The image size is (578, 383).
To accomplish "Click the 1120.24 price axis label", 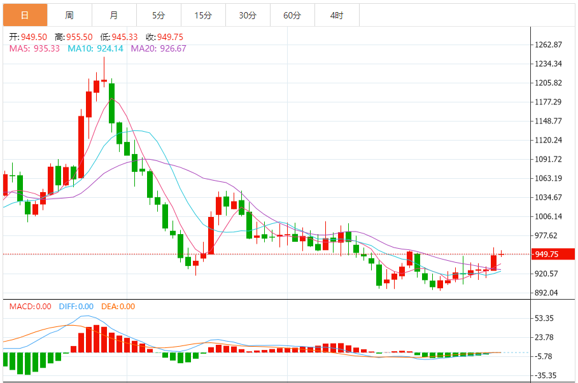I will click(548, 140).
